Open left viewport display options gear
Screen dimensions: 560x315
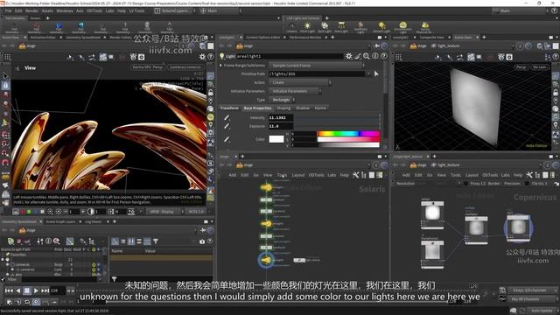pos(202,57)
